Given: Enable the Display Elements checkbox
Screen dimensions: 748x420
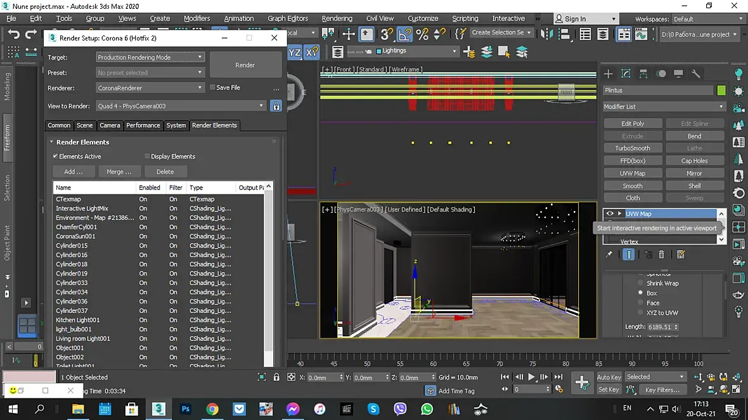Looking at the screenshot, I should coord(147,156).
